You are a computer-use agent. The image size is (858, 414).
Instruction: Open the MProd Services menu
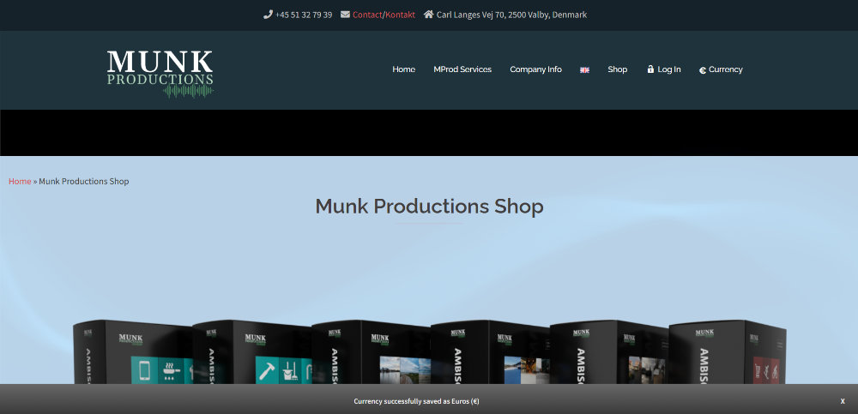click(462, 69)
